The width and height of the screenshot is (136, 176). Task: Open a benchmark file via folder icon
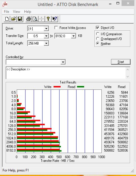point(13,19)
